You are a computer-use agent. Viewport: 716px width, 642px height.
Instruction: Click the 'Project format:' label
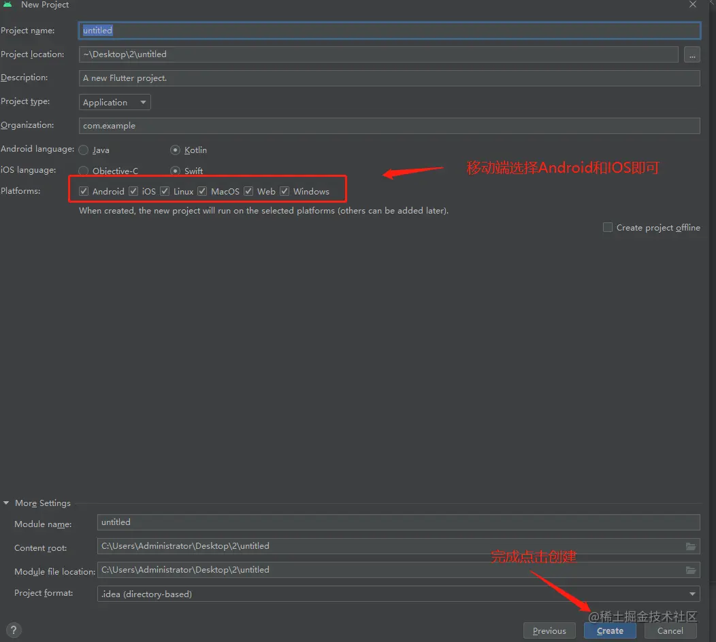(x=44, y=593)
